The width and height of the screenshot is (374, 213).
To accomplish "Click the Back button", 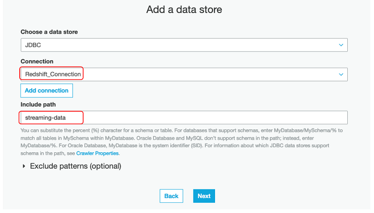I will pos(171,196).
